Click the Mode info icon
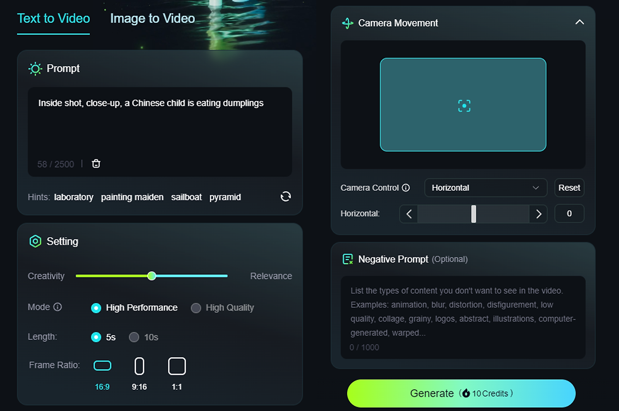Image resolution: width=619 pixels, height=411 pixels. click(58, 307)
